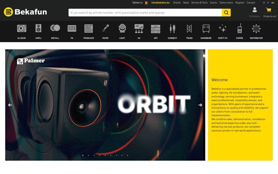Click the Belgian flag delivery country
The image size is (278, 174).
pos(146,3)
